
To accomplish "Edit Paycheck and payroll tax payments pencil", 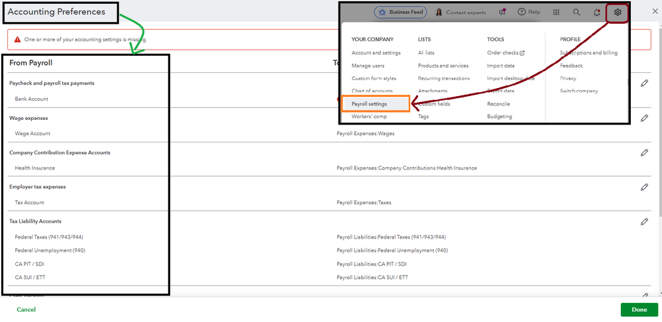I will 644,83.
